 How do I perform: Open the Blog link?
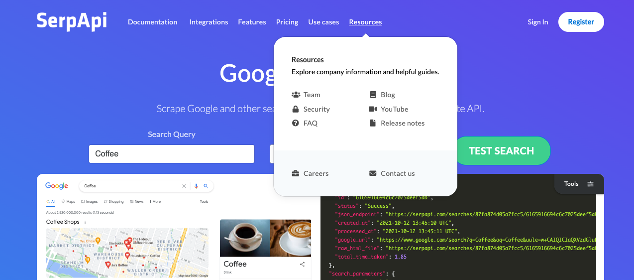388,95
